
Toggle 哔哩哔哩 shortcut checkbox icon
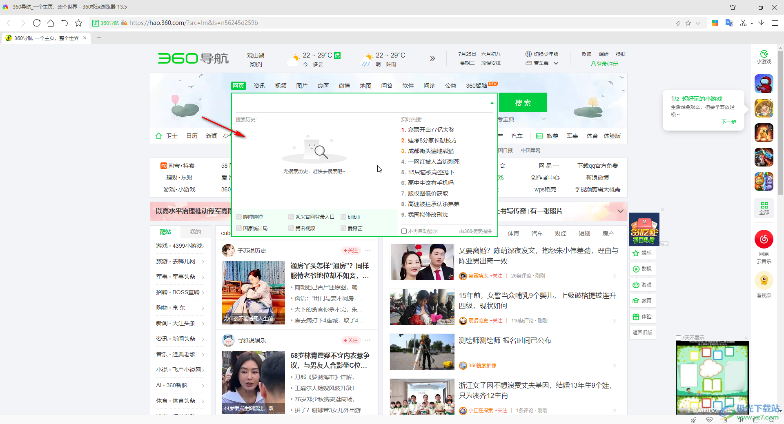coord(239,217)
